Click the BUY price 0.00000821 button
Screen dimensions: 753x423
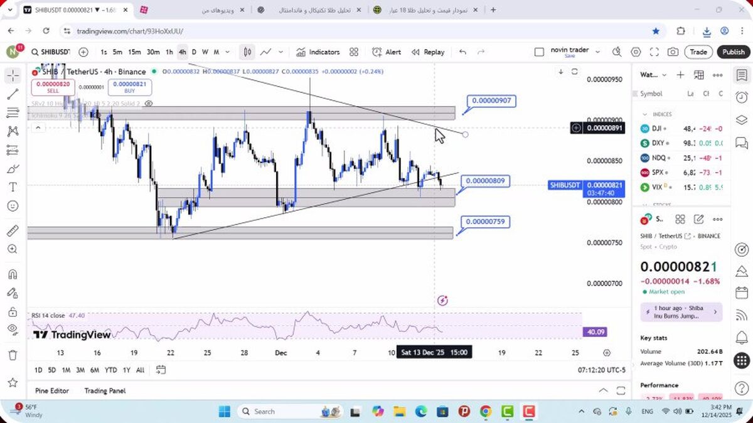point(131,87)
